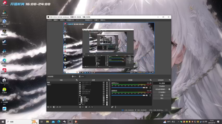Click the 开始录制 button
This screenshot has width=222, height=124.
[162, 86]
